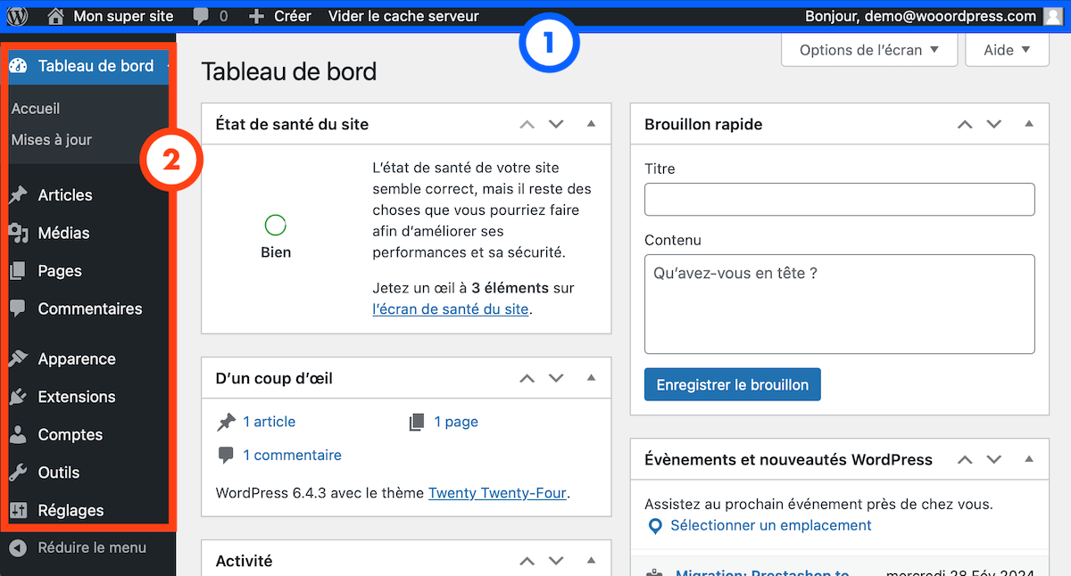
Task: Select Mises à jour in sidebar
Action: [x=52, y=140]
